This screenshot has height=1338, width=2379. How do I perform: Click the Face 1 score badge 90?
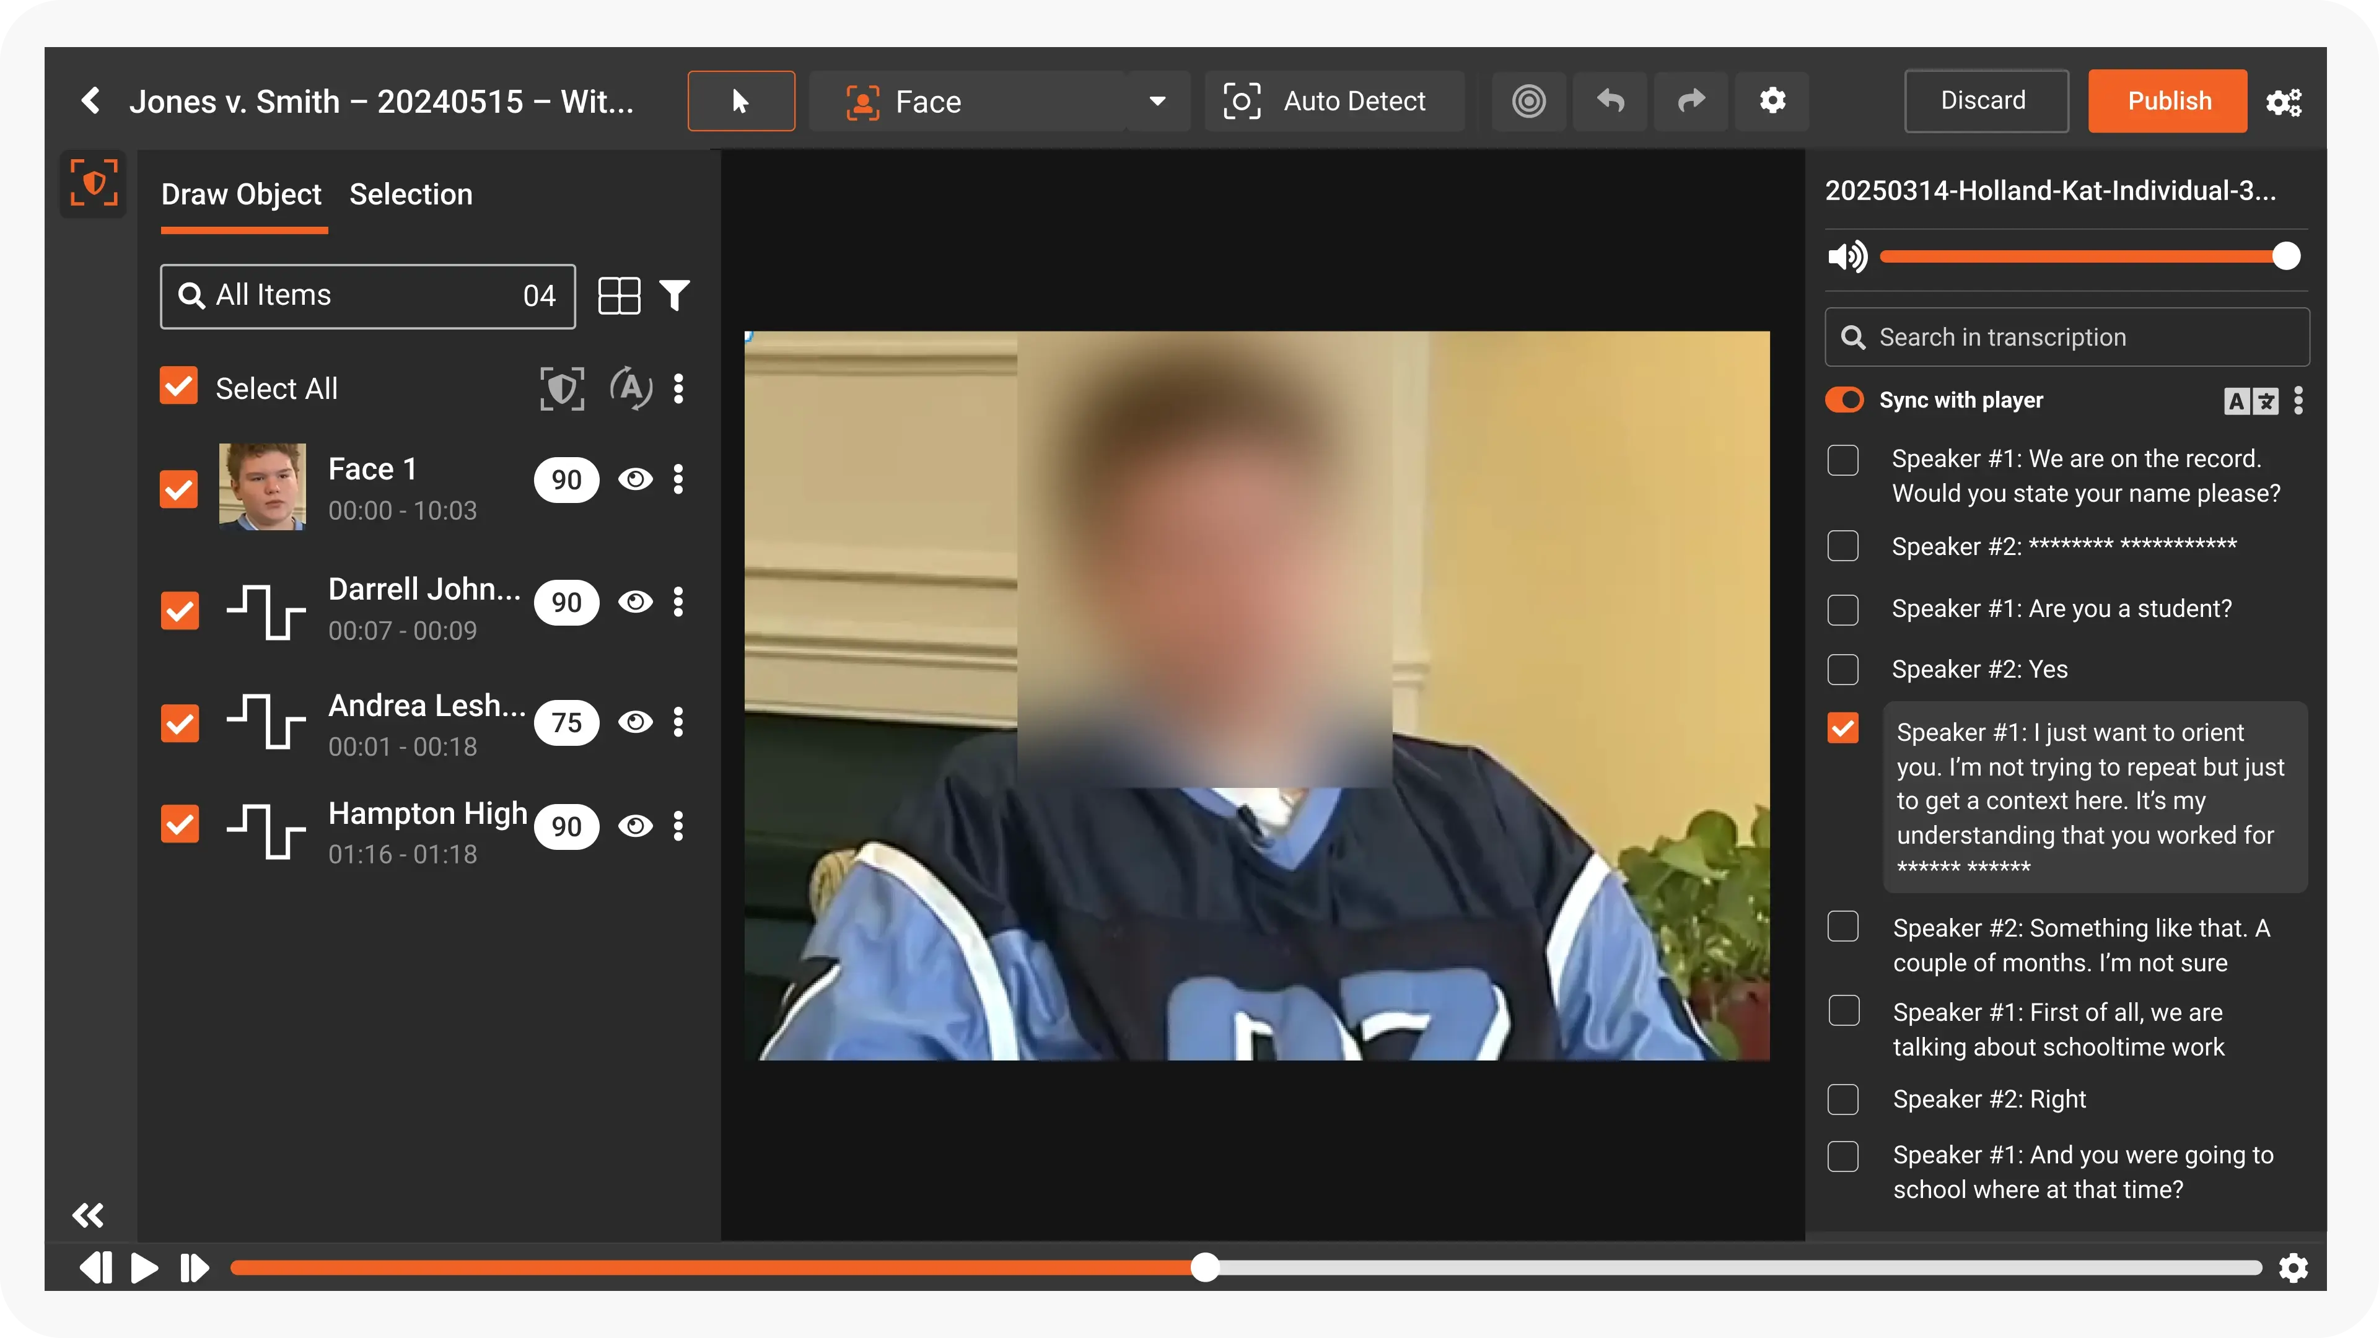[566, 479]
